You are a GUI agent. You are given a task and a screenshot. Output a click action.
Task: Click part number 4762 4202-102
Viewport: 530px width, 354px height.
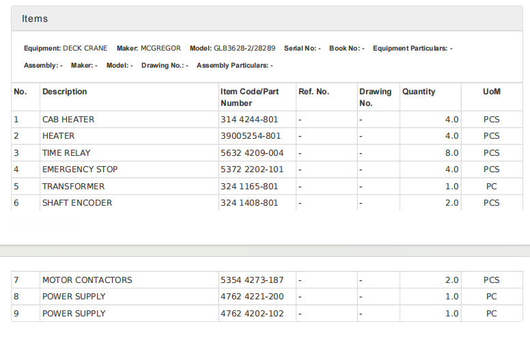pyautogui.click(x=252, y=314)
